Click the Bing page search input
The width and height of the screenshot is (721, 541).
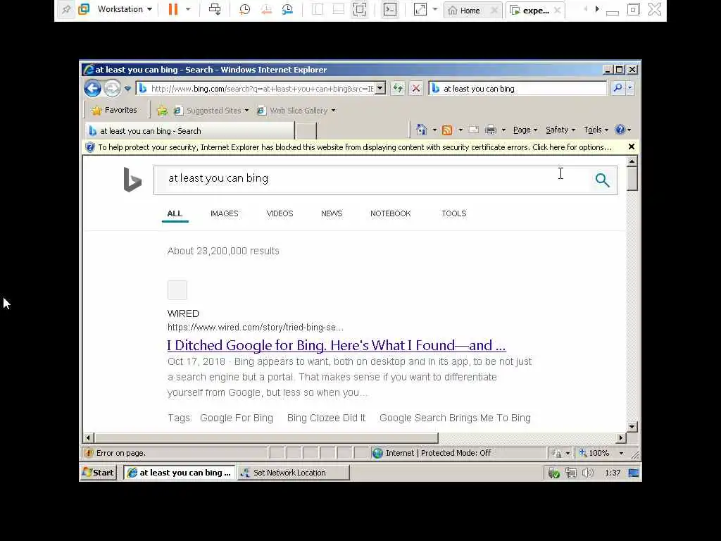pos(372,180)
